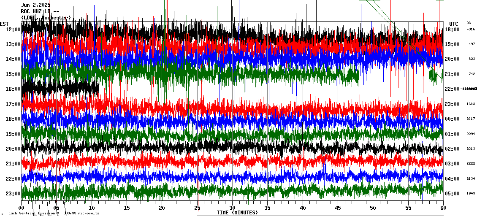The width and height of the screenshot is (477, 219).
Task: Click the 30 minute tick label
Action: pos(232,208)
